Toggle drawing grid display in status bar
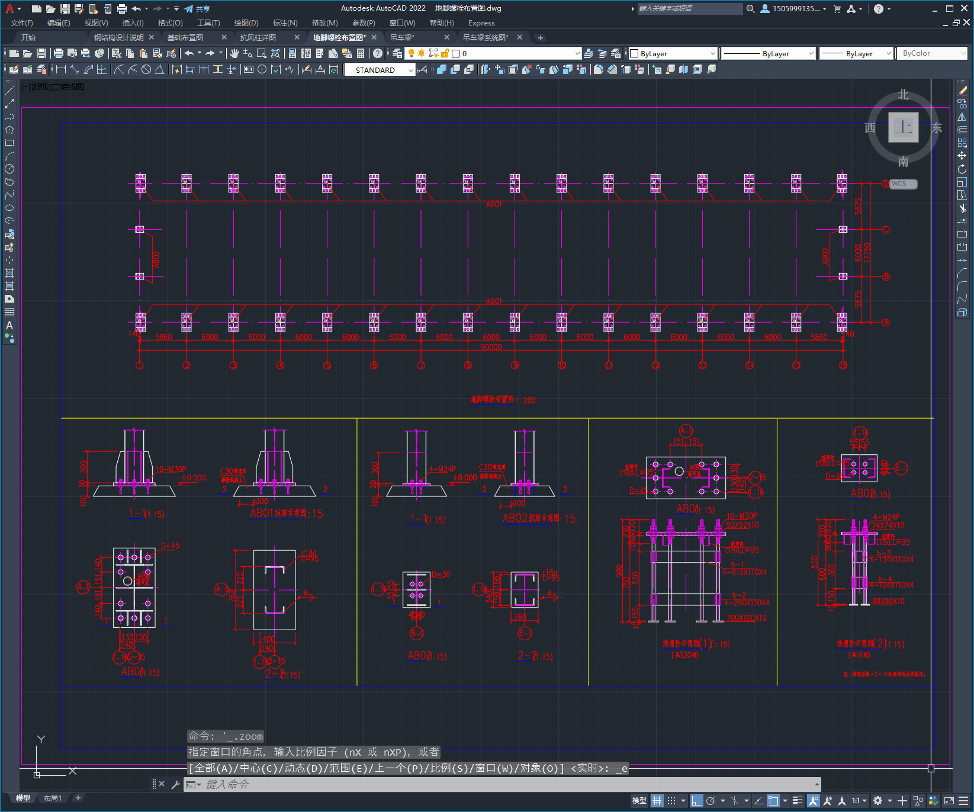Image resolution: width=974 pixels, height=812 pixels. pyautogui.click(x=657, y=801)
